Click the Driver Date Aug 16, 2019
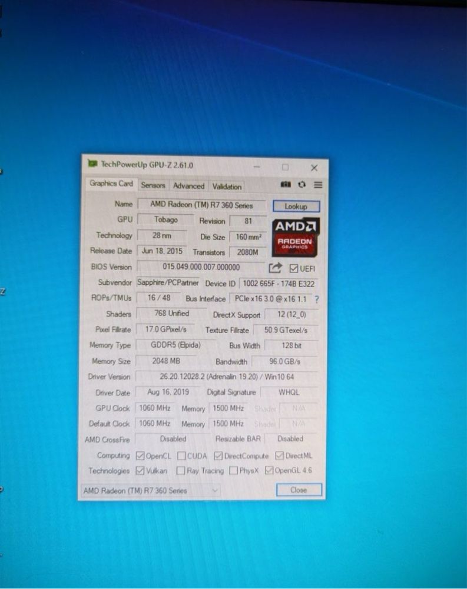 [x=168, y=392]
